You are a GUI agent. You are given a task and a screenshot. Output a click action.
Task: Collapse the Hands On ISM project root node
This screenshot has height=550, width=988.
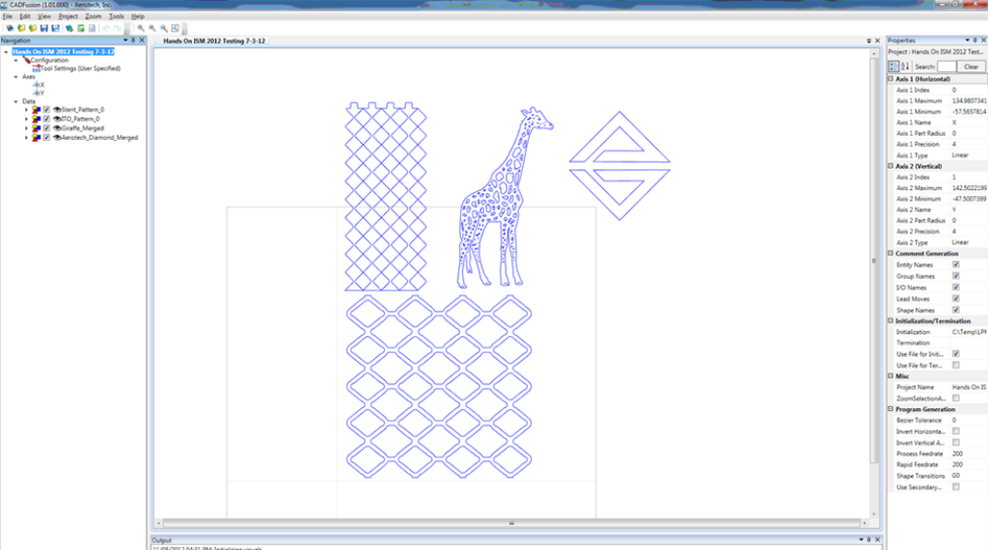coord(7,52)
